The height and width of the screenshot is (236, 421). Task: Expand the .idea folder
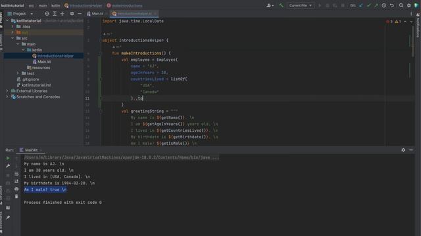[x=12, y=26]
